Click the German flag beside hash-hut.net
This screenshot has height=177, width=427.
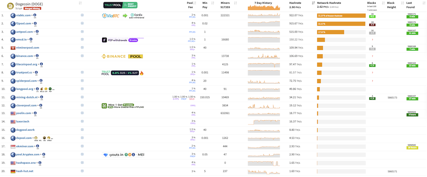click(13, 171)
